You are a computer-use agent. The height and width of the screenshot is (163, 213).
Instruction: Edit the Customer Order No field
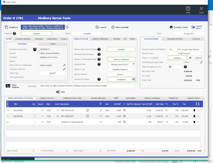tap(64, 69)
